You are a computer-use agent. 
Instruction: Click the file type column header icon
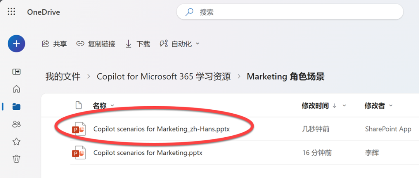tap(78, 105)
